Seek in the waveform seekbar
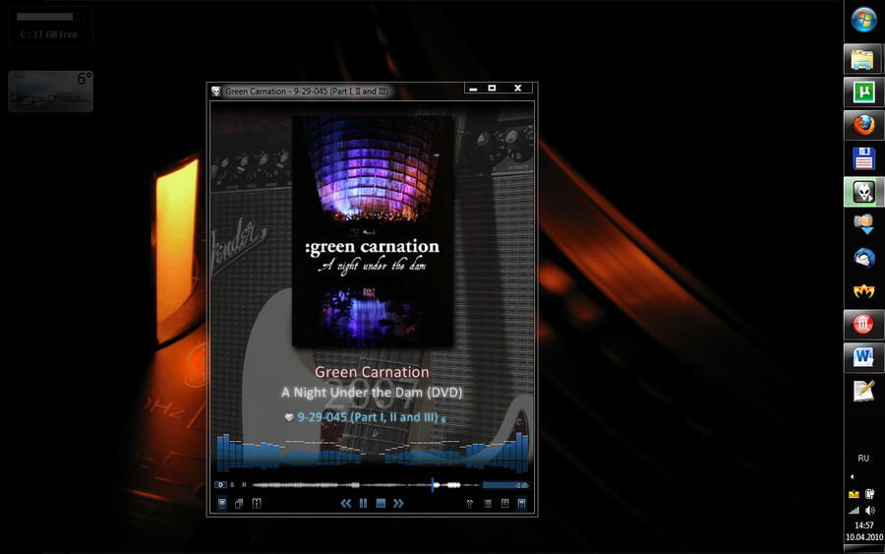 366,484
